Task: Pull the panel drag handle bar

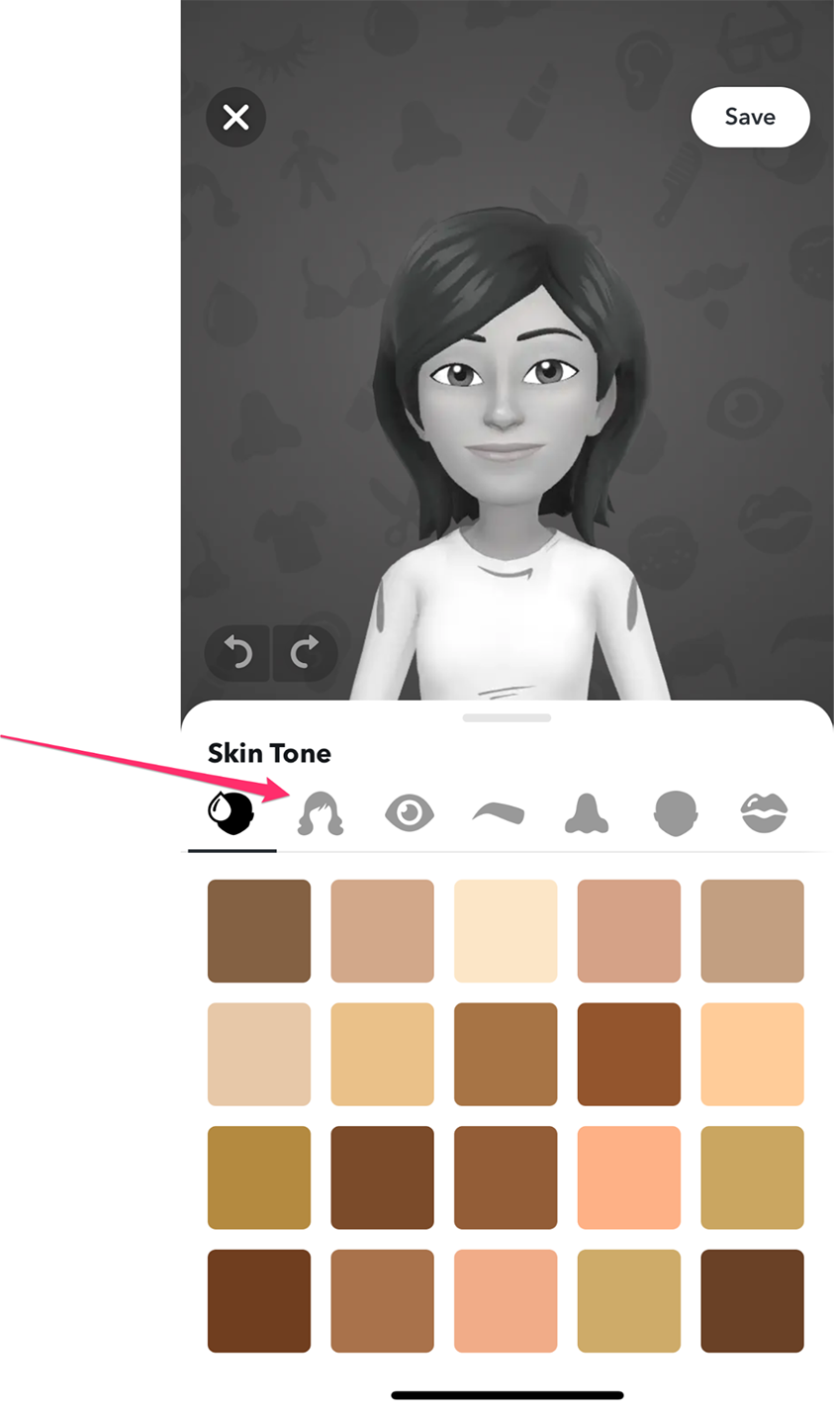Action: [507, 717]
